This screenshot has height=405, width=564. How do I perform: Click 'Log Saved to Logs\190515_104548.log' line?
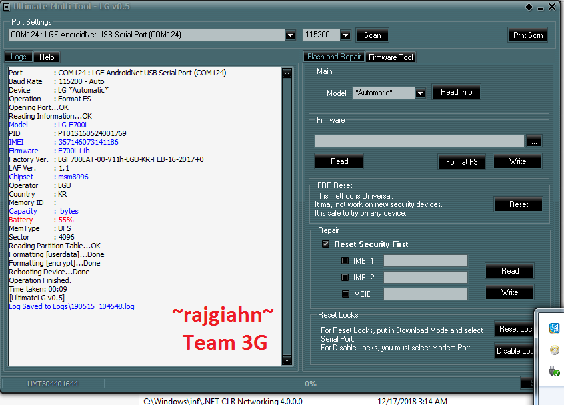click(x=71, y=306)
